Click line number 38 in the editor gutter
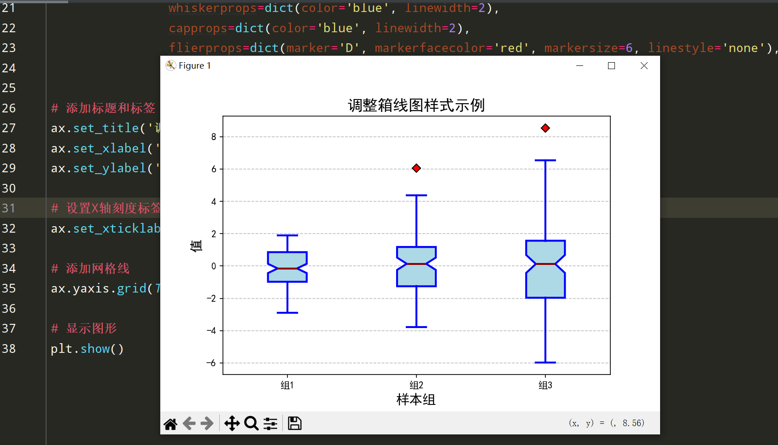Viewport: 778px width, 445px height. (9, 349)
